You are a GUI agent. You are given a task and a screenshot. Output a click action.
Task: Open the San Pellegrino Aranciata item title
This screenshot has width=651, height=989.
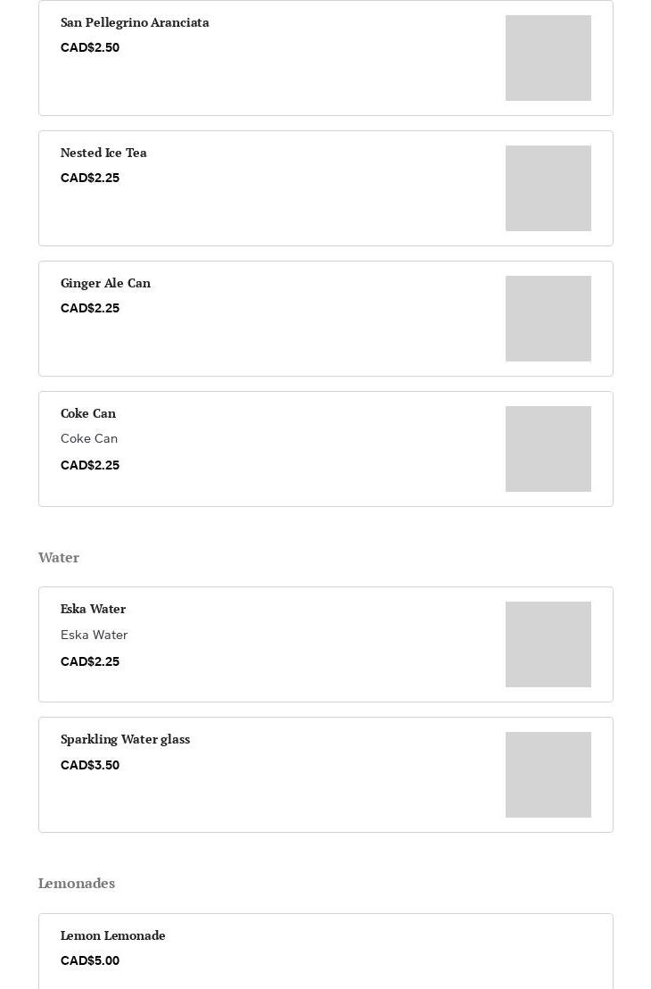pos(135,22)
